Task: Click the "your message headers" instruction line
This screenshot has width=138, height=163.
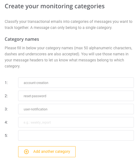Action: pos(64,60)
